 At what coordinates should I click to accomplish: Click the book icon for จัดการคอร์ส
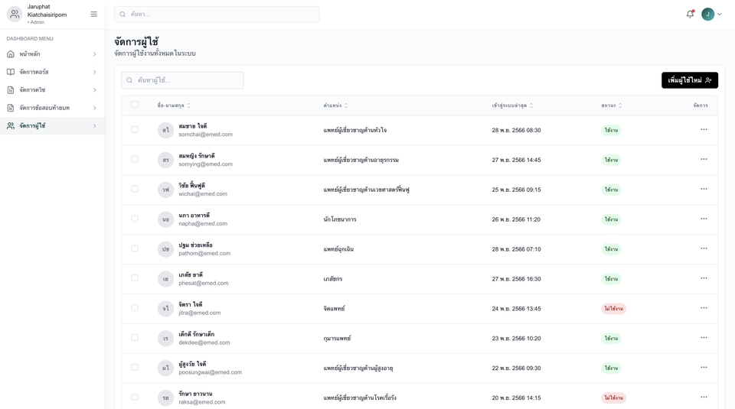coord(11,72)
